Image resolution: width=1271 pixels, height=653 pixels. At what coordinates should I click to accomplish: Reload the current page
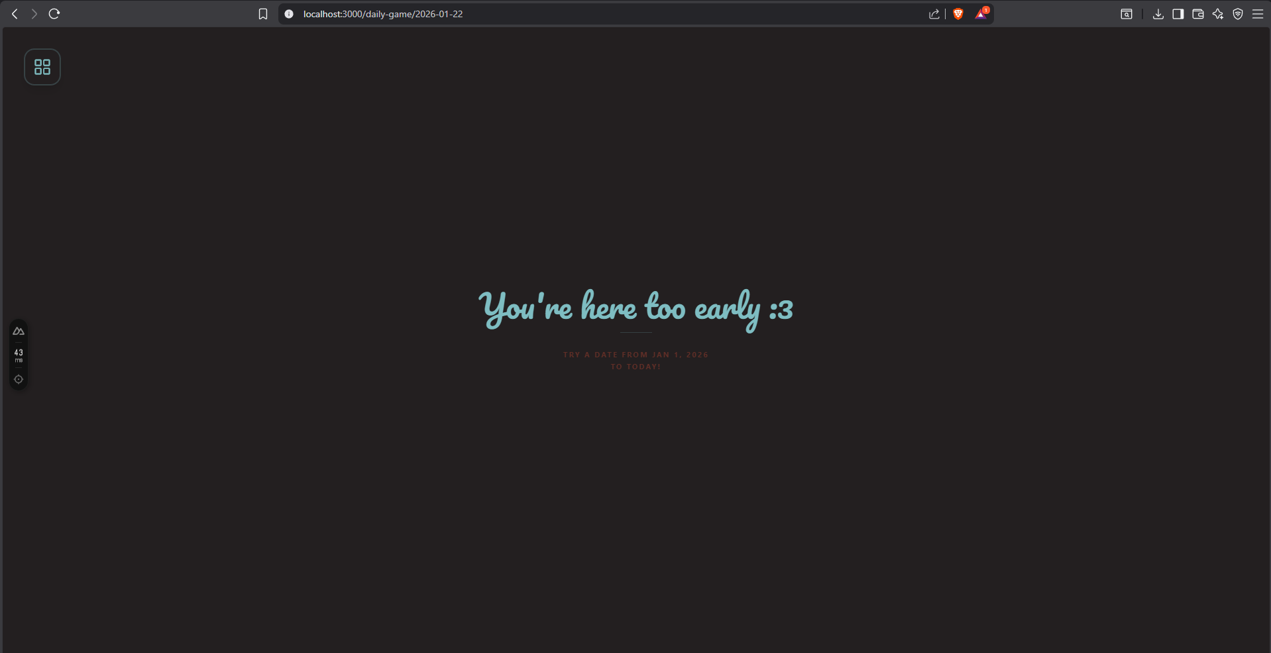(x=54, y=14)
